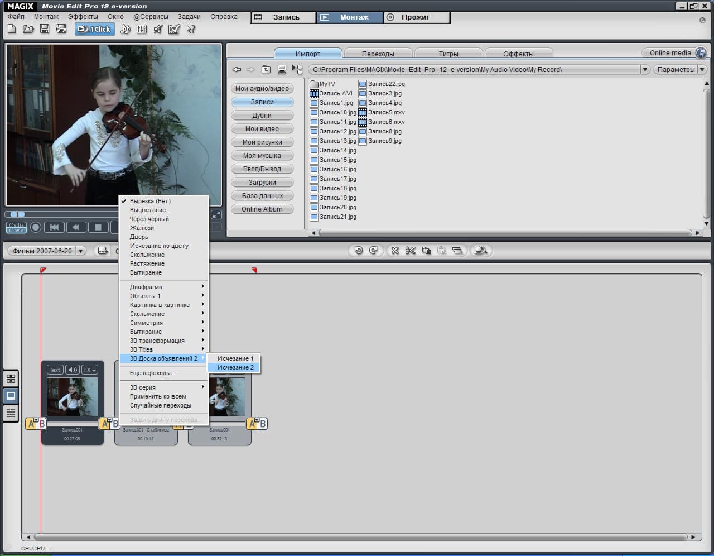The height and width of the screenshot is (556, 714).
Task: Select the Запись5.mxv file
Action: (386, 112)
